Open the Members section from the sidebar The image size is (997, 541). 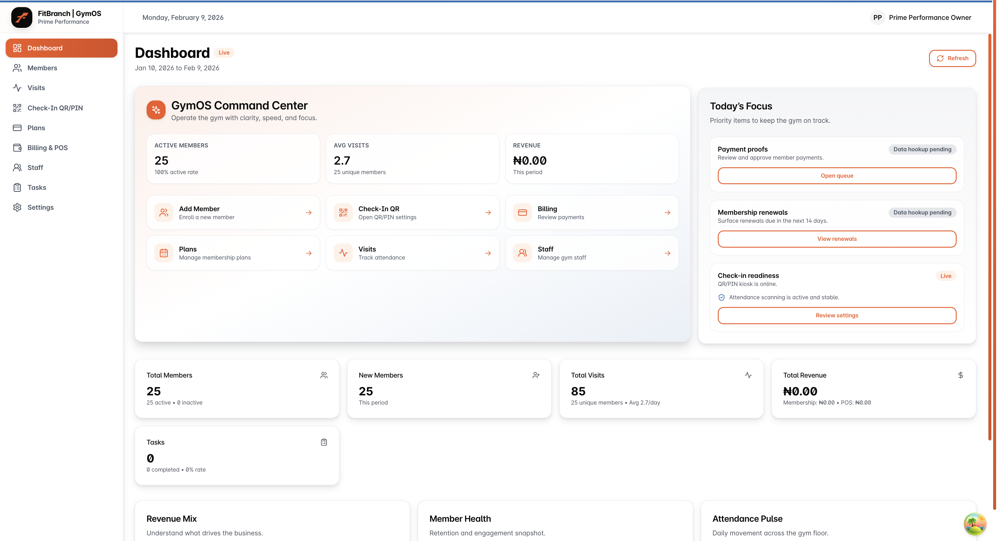(42, 68)
